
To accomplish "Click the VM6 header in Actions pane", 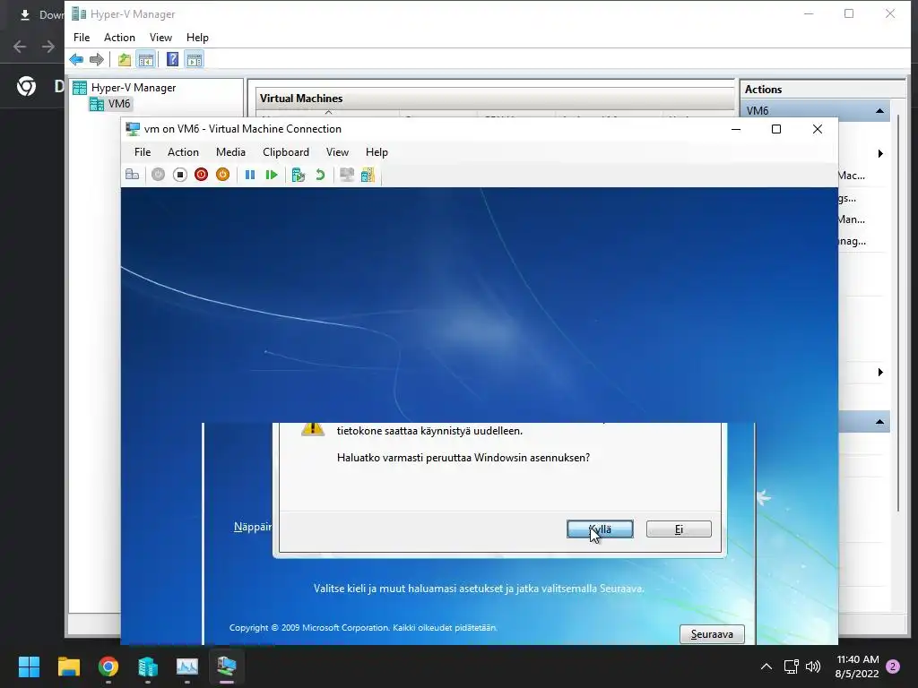I will click(x=815, y=110).
